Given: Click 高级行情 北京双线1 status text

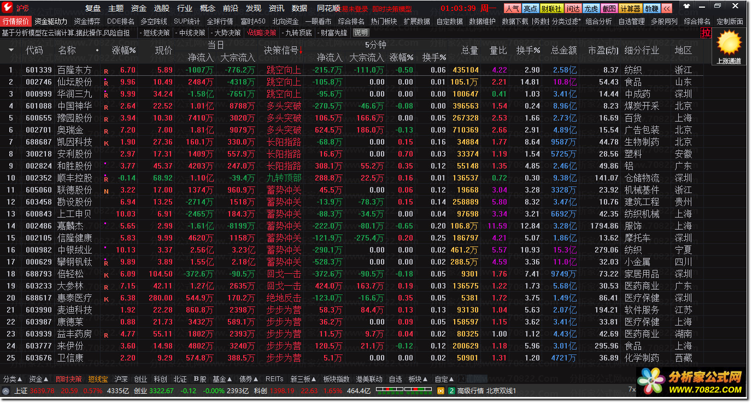Looking at the screenshot, I should (486, 391).
